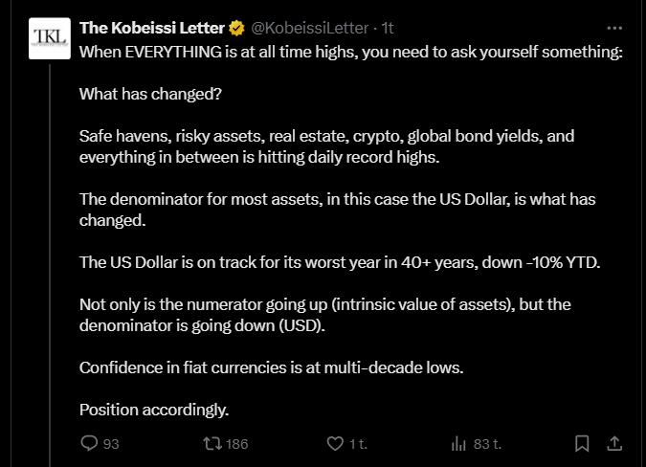Screen dimensions: 646x467
Task: Open the post timestamp link
Action: click(388, 29)
